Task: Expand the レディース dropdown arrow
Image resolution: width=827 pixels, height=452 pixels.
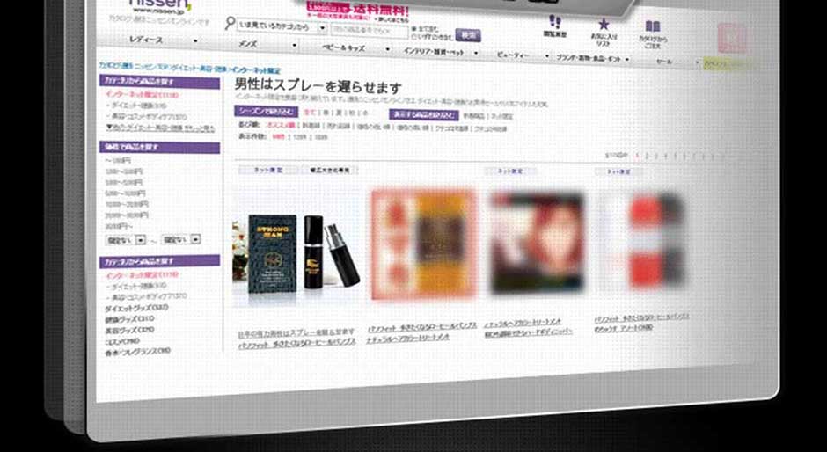Action: [x=195, y=41]
